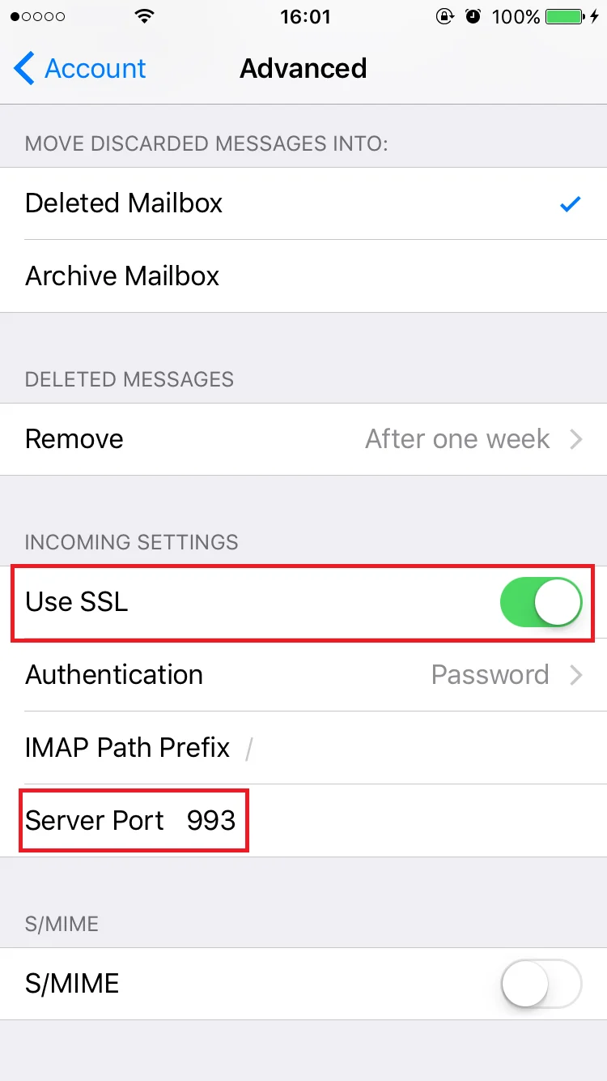This screenshot has width=607, height=1081.
Task: Choose the Deleted Mailbox row
Action: pyautogui.click(x=303, y=203)
